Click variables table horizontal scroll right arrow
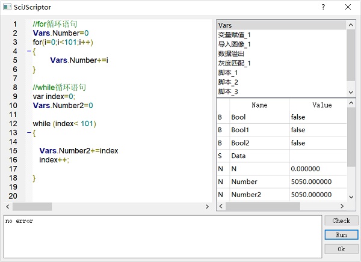 coord(342,206)
